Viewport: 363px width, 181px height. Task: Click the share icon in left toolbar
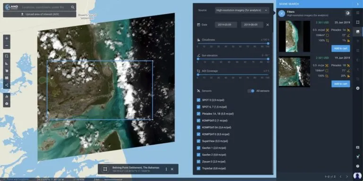tap(7, 85)
